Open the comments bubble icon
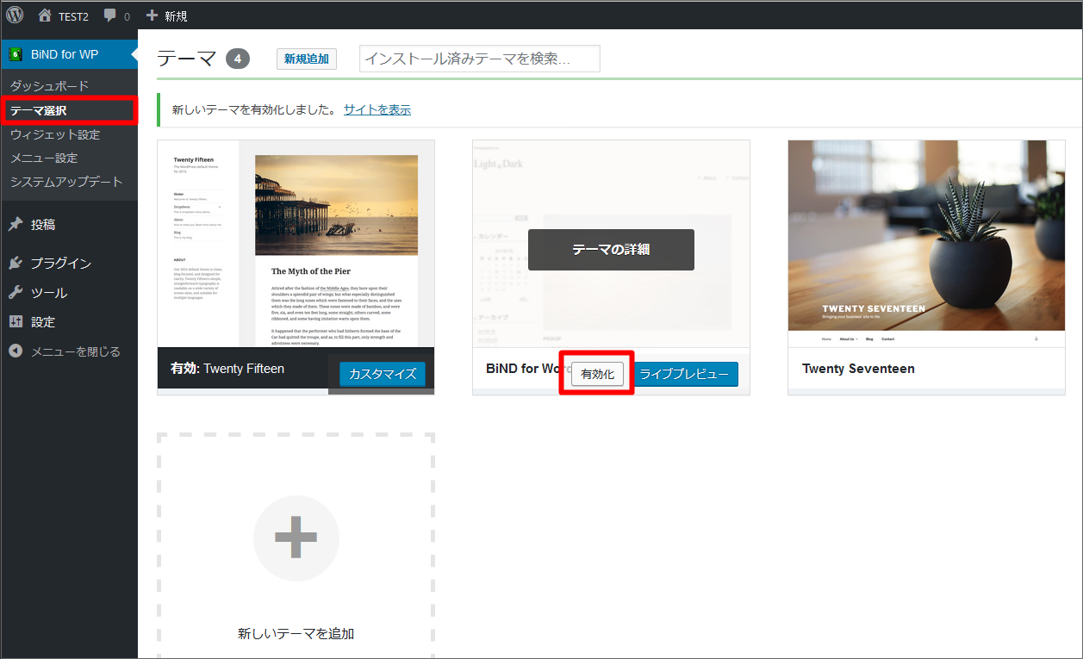This screenshot has height=659, width=1083. click(109, 16)
